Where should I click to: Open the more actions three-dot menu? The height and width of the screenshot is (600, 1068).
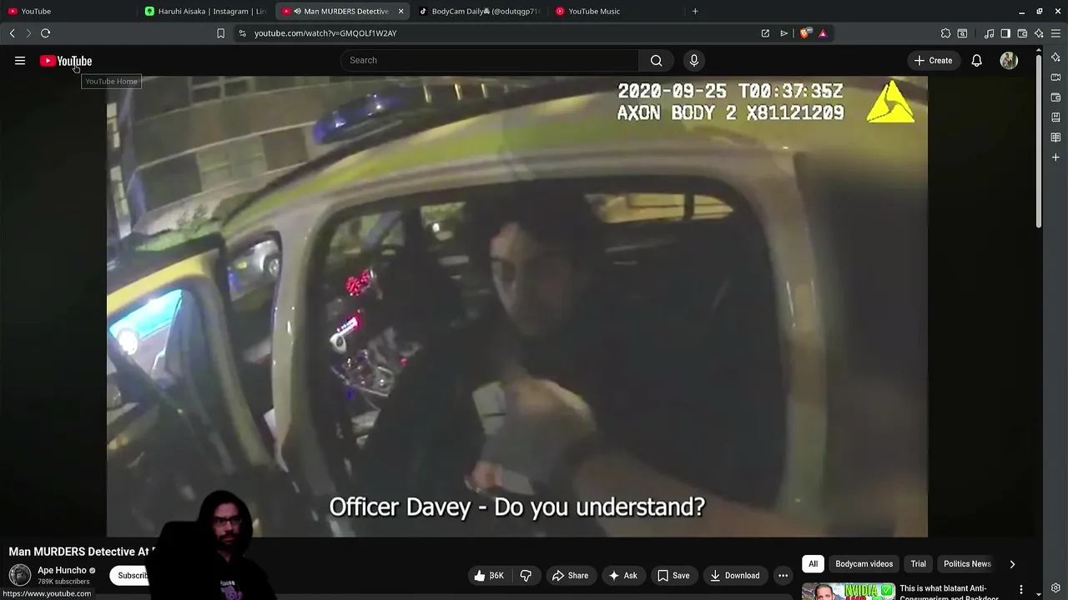click(783, 576)
